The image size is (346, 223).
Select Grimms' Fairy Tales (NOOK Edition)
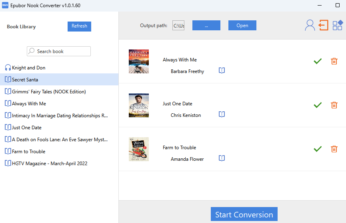coord(59,92)
